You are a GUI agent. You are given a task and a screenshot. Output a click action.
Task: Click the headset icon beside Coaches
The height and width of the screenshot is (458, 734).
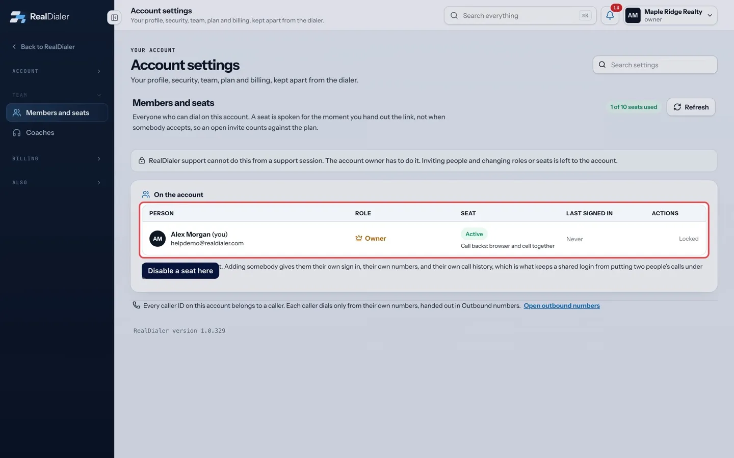pos(17,133)
